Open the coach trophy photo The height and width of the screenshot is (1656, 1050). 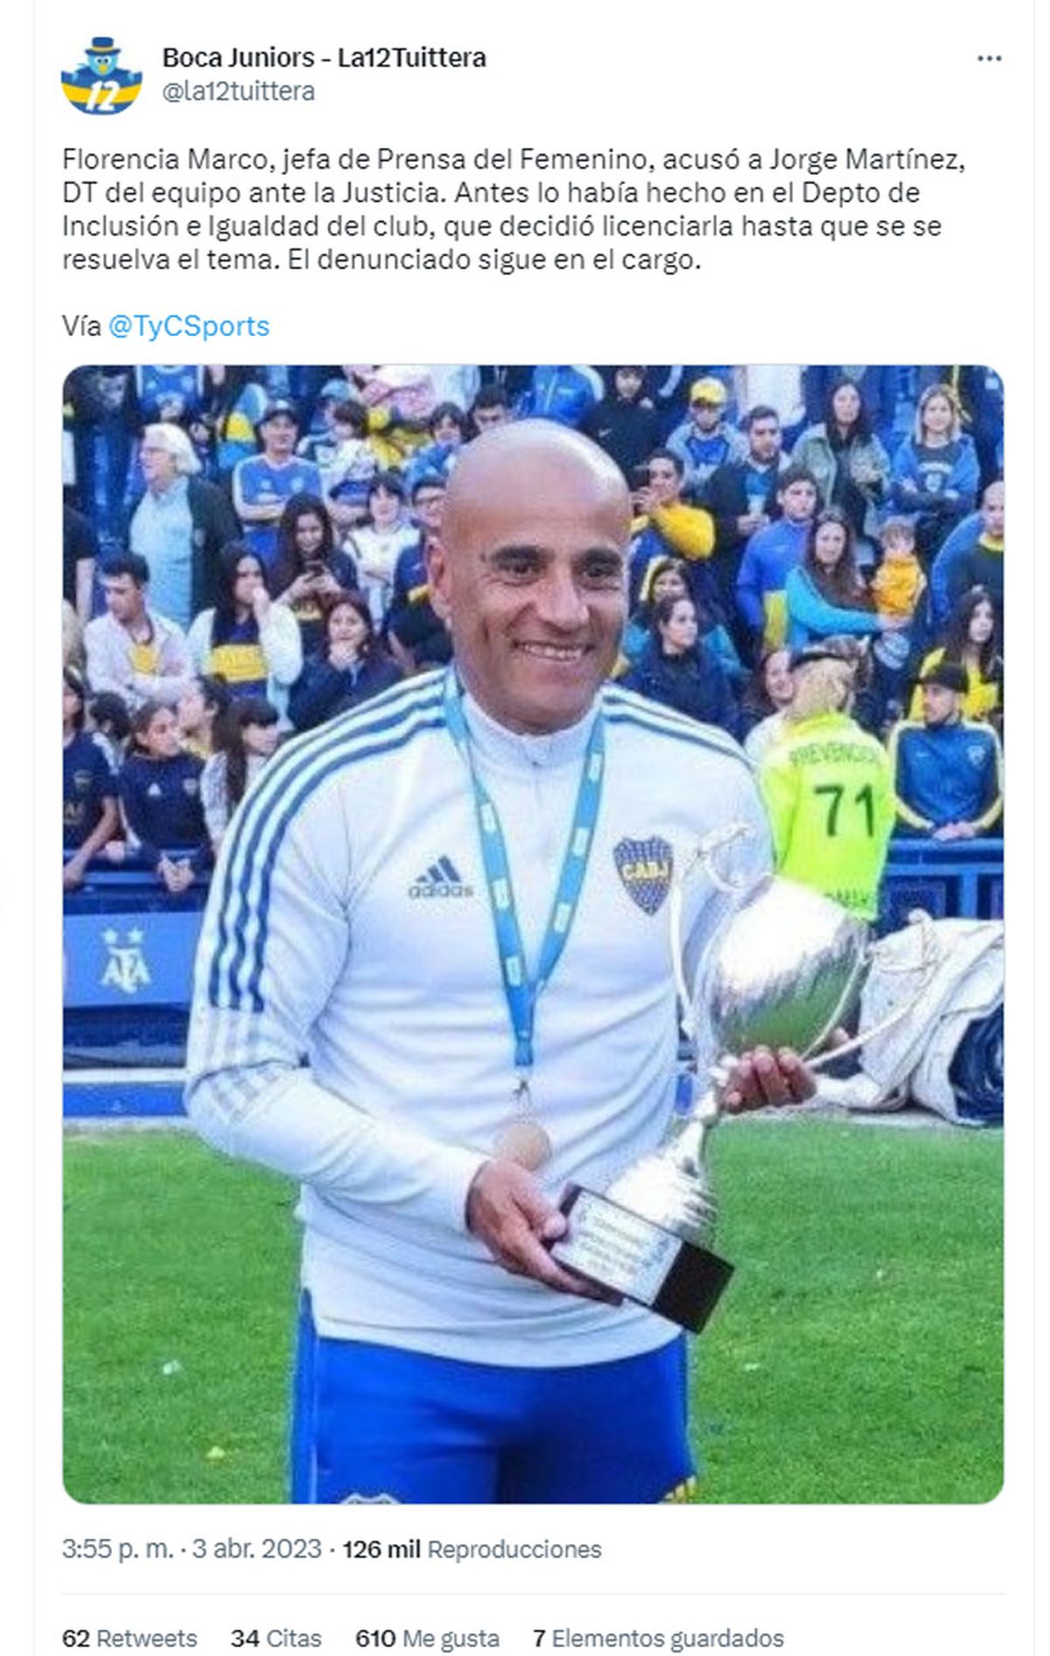[533, 933]
